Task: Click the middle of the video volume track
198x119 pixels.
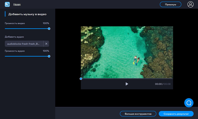Action: 27,29
